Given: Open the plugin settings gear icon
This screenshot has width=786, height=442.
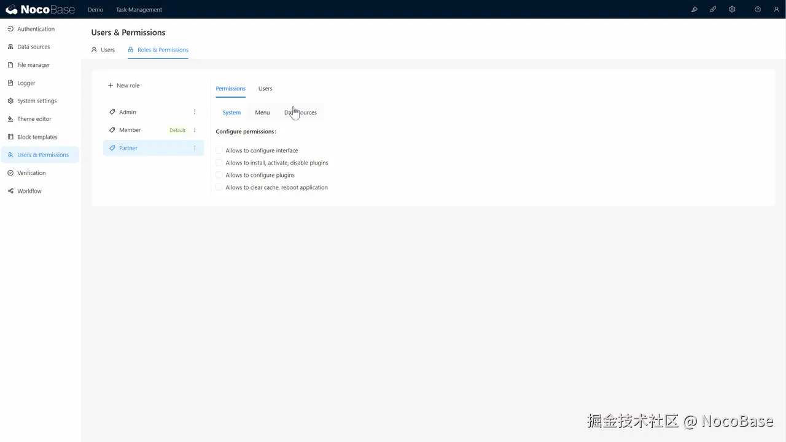Looking at the screenshot, I should tap(732, 9).
